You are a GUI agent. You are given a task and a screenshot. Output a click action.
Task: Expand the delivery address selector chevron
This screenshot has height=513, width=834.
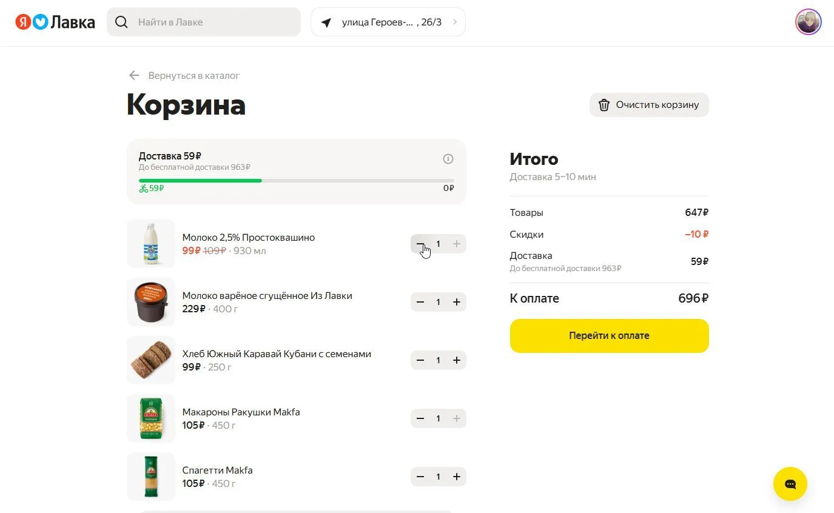[455, 22]
